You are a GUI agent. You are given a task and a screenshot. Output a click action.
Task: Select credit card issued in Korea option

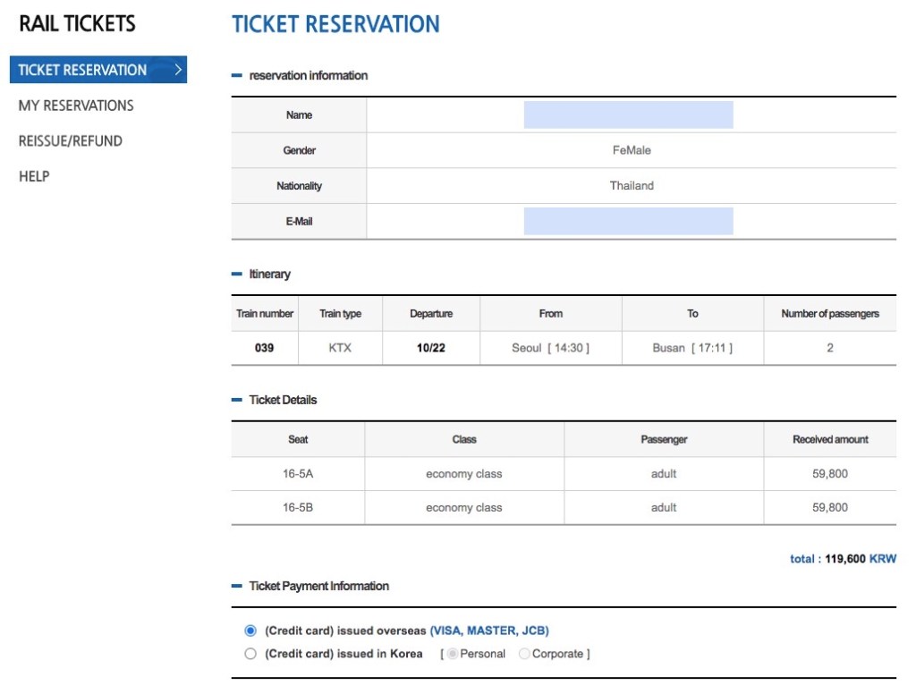[x=250, y=654]
